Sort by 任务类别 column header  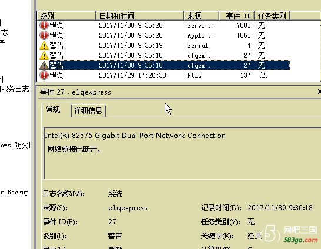click(x=272, y=16)
